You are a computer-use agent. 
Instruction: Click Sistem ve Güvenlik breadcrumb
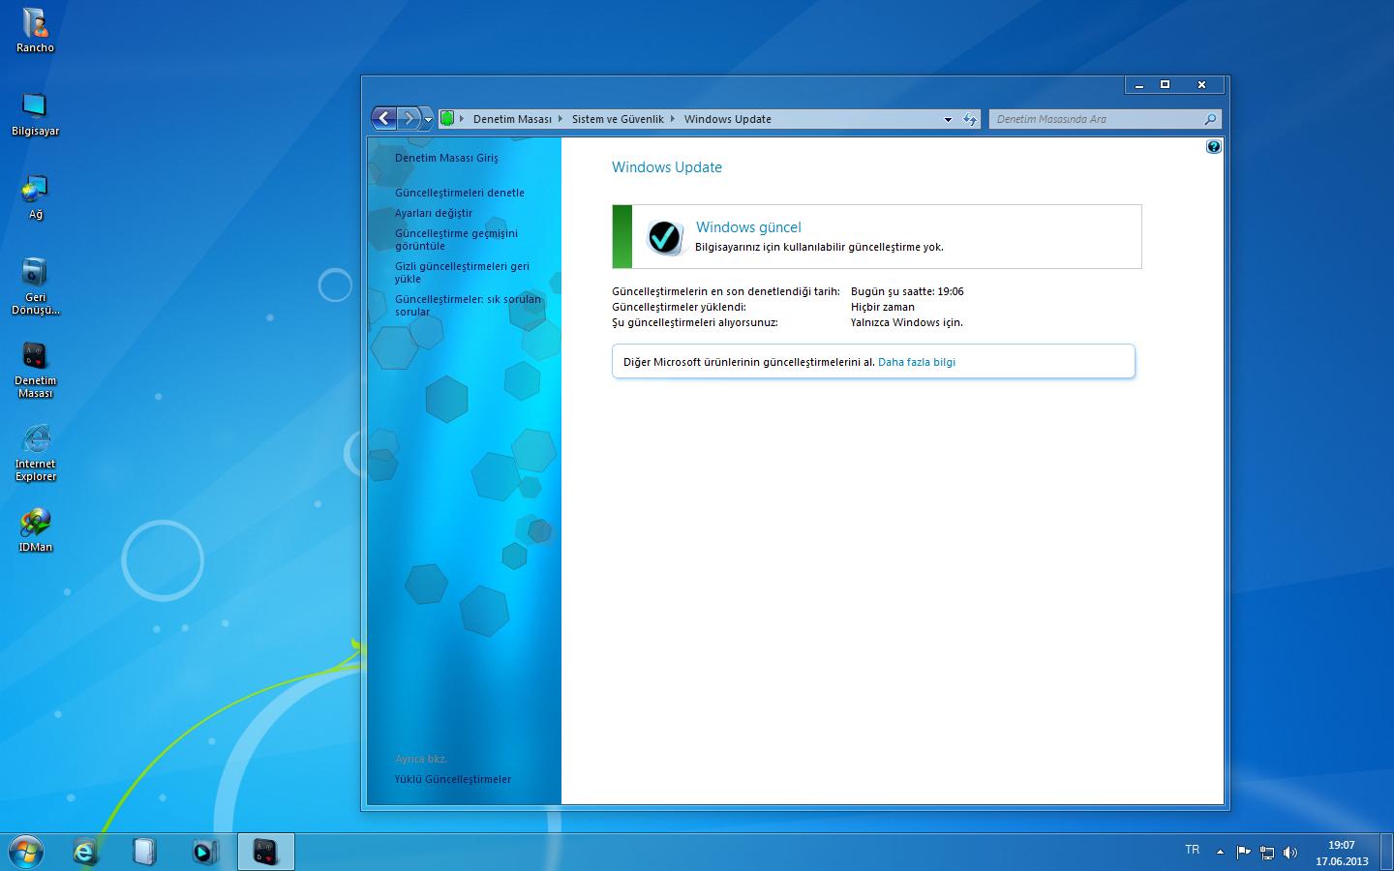coord(618,119)
